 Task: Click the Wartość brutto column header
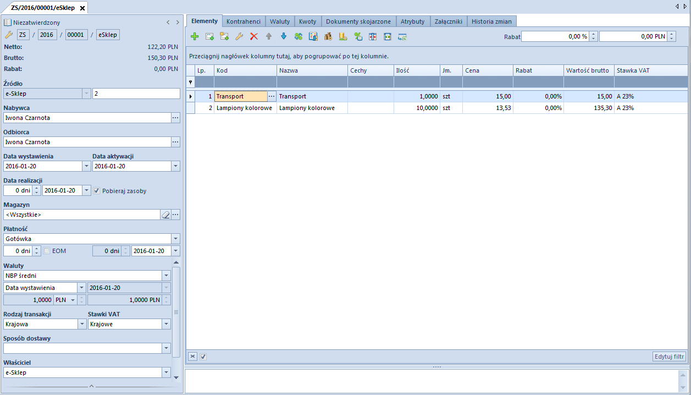(589, 70)
